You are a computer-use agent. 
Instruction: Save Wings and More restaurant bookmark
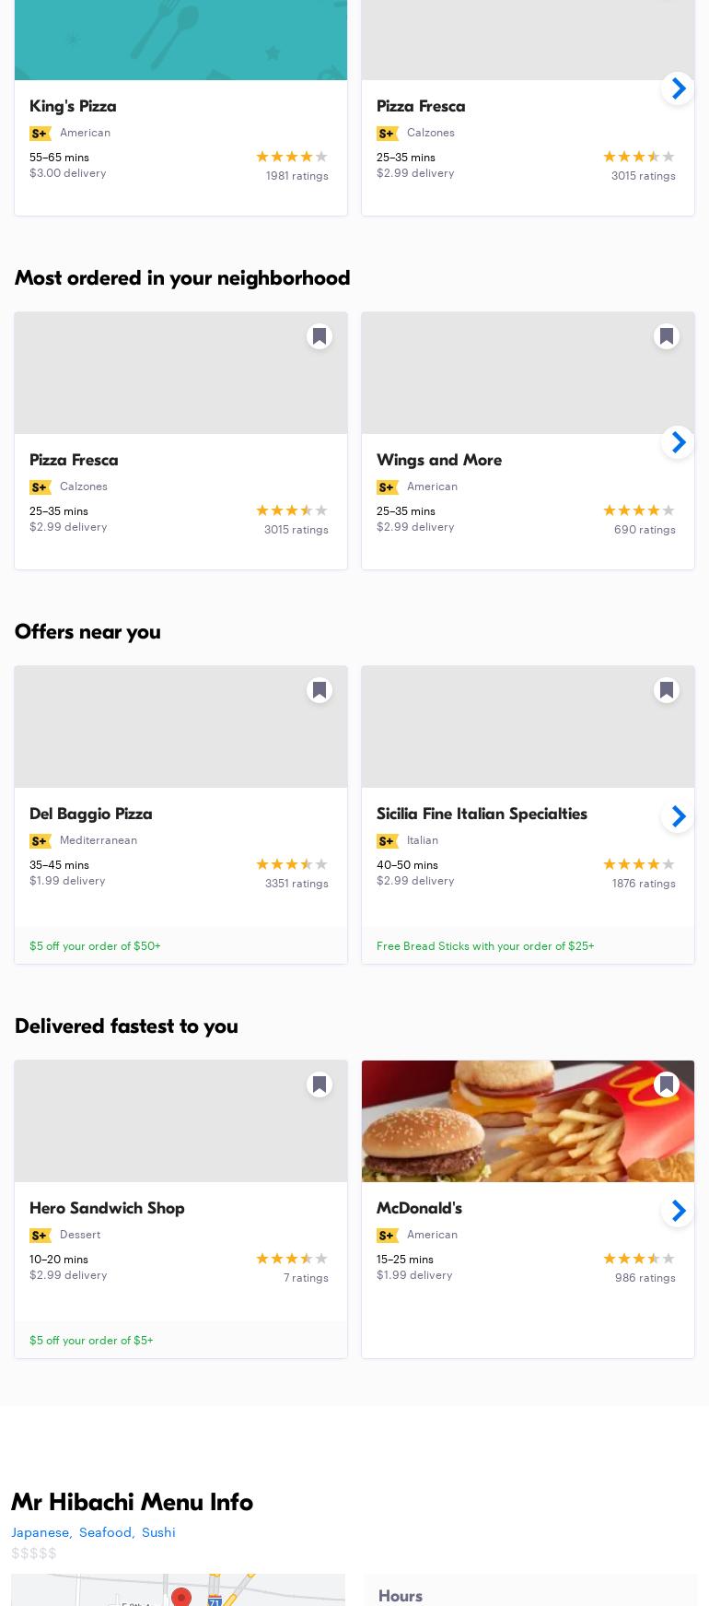667,336
